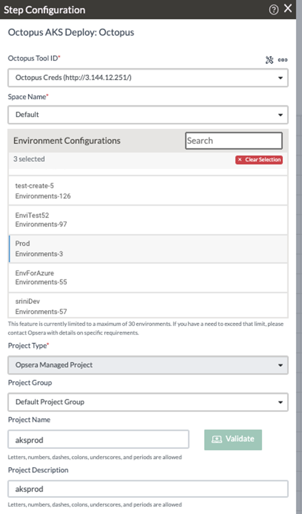
Task: Click the tools wrench icon near Octopus Tool ID
Action: [269, 60]
